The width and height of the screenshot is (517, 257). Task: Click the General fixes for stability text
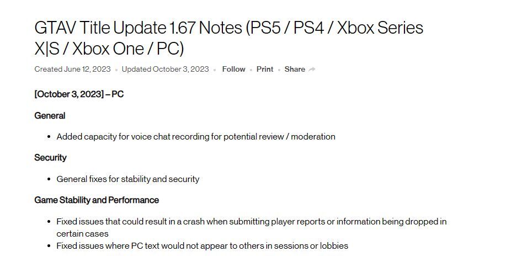pos(127,179)
